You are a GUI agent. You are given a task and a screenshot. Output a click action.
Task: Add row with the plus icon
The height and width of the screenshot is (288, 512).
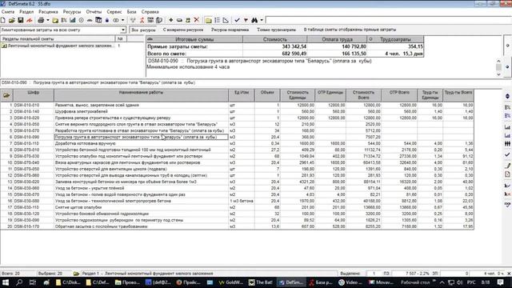point(170,20)
